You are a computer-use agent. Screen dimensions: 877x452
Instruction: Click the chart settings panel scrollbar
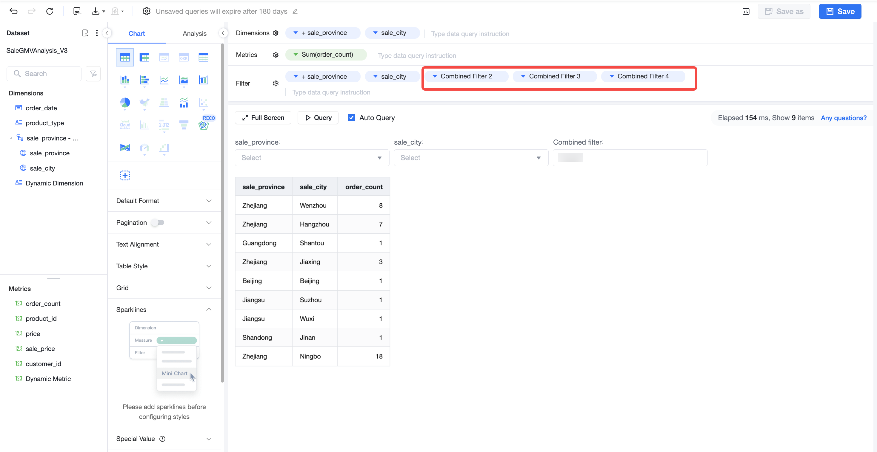tap(222, 213)
